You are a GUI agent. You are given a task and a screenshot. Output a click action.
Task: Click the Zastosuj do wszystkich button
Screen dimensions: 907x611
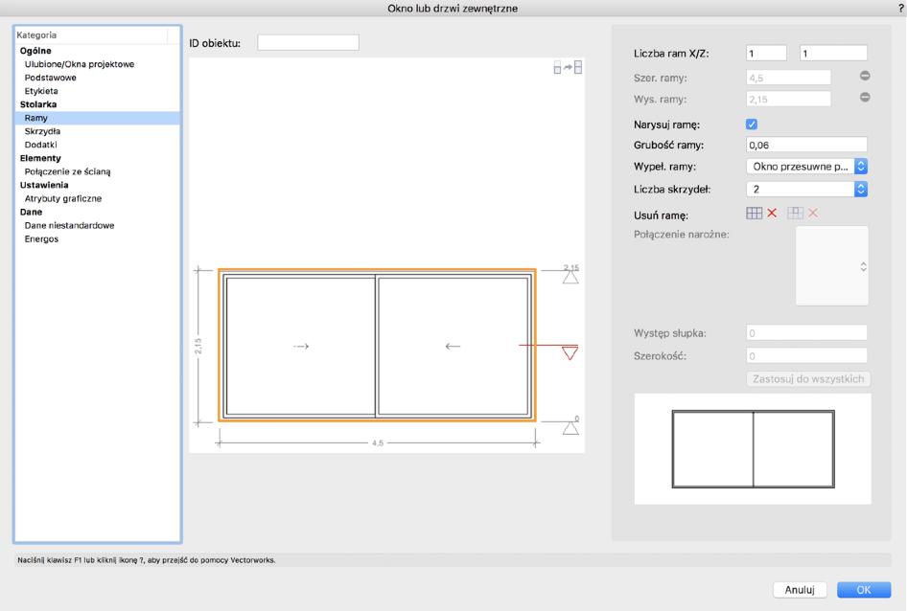pyautogui.click(x=808, y=379)
